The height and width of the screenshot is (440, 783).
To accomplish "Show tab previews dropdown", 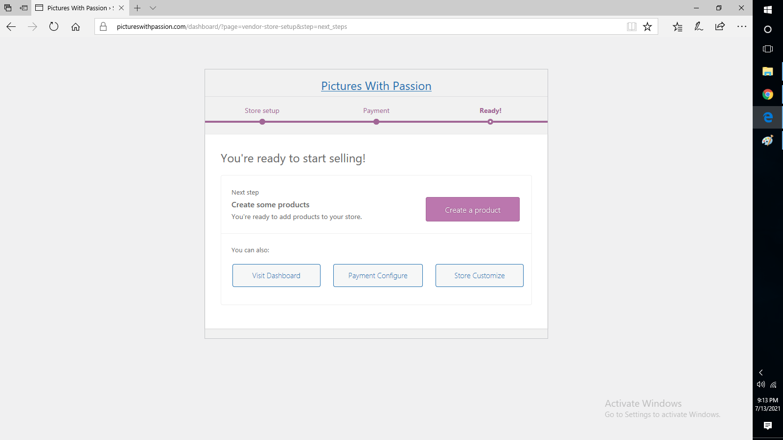I will coord(153,8).
